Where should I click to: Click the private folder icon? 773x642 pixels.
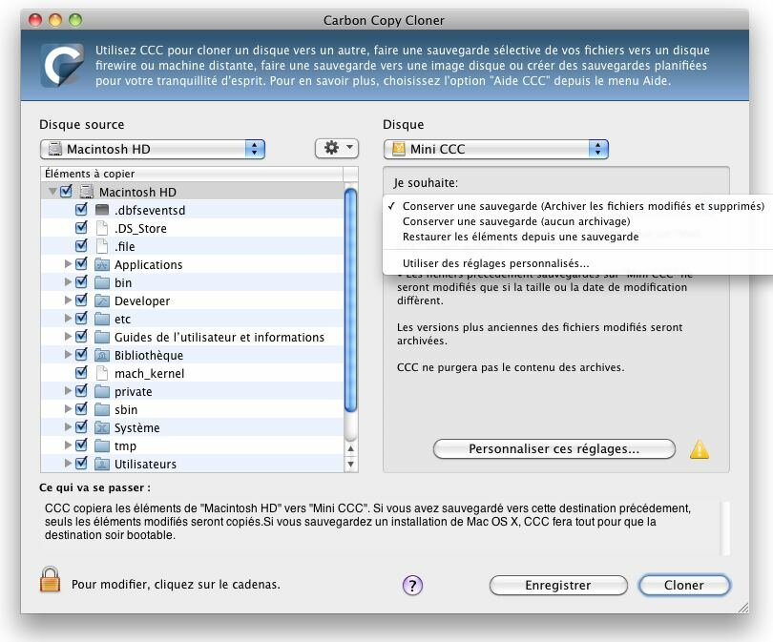click(x=101, y=391)
